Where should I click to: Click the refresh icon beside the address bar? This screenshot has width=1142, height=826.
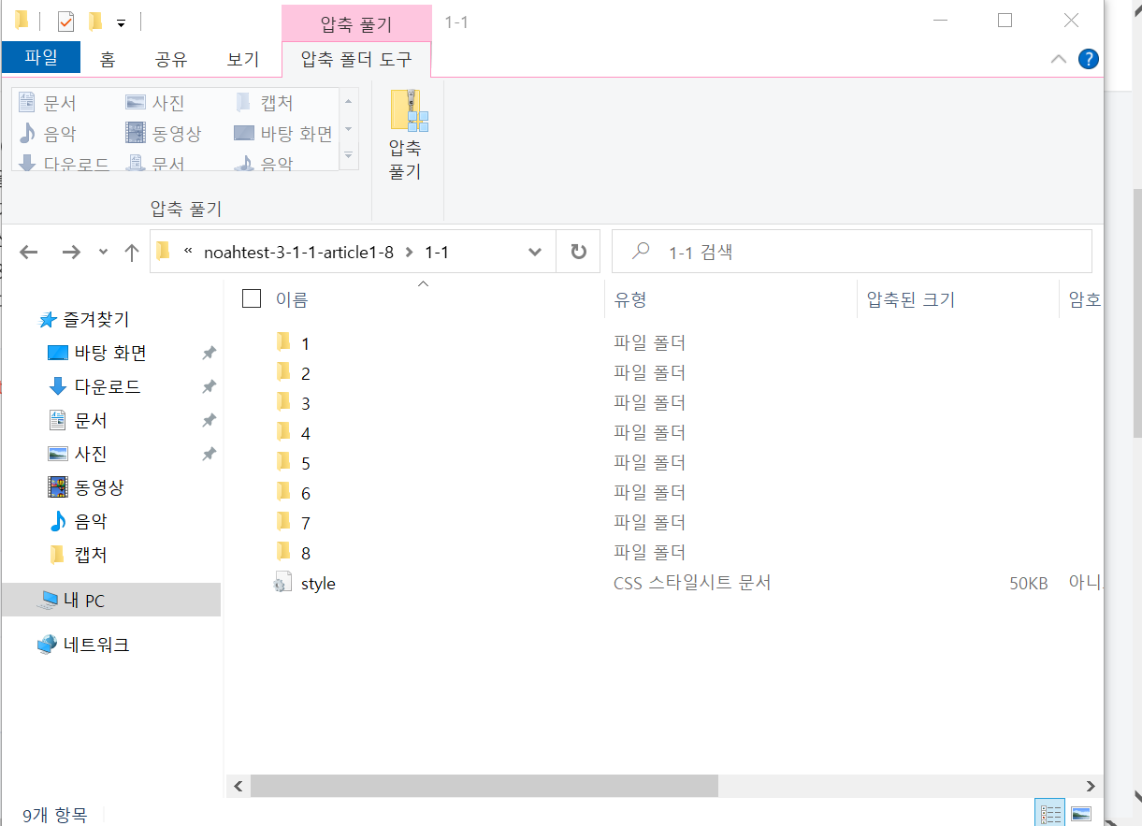pyautogui.click(x=578, y=251)
